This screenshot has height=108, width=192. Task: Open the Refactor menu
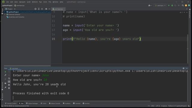pyautogui.click(x=35, y=2)
